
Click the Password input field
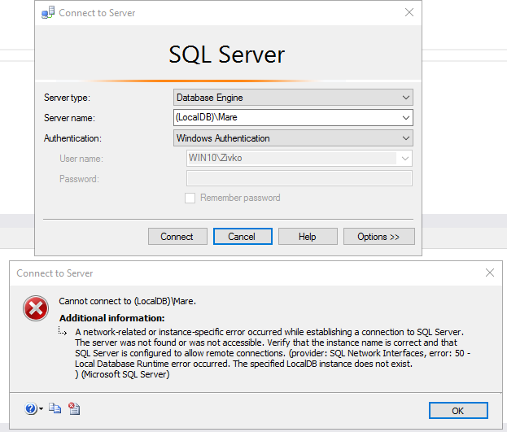[x=299, y=178]
